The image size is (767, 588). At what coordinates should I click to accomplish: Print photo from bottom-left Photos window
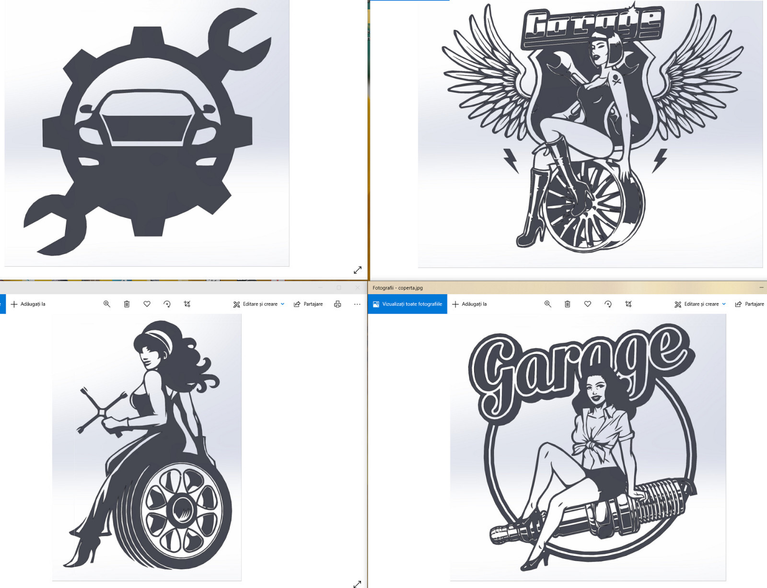point(337,304)
